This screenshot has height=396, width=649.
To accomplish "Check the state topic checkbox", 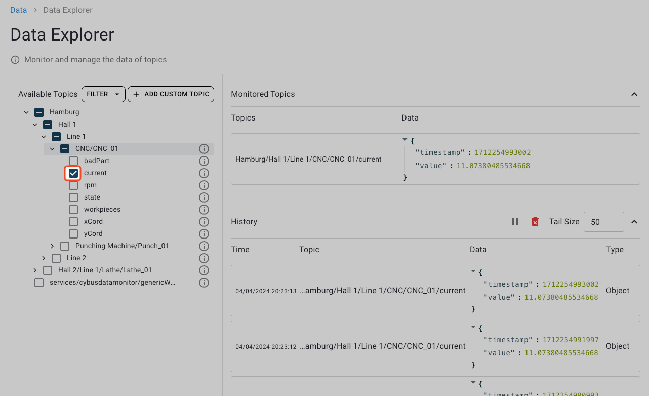I will tap(73, 197).
